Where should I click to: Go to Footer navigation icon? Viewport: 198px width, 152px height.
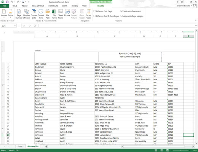click(88, 14)
